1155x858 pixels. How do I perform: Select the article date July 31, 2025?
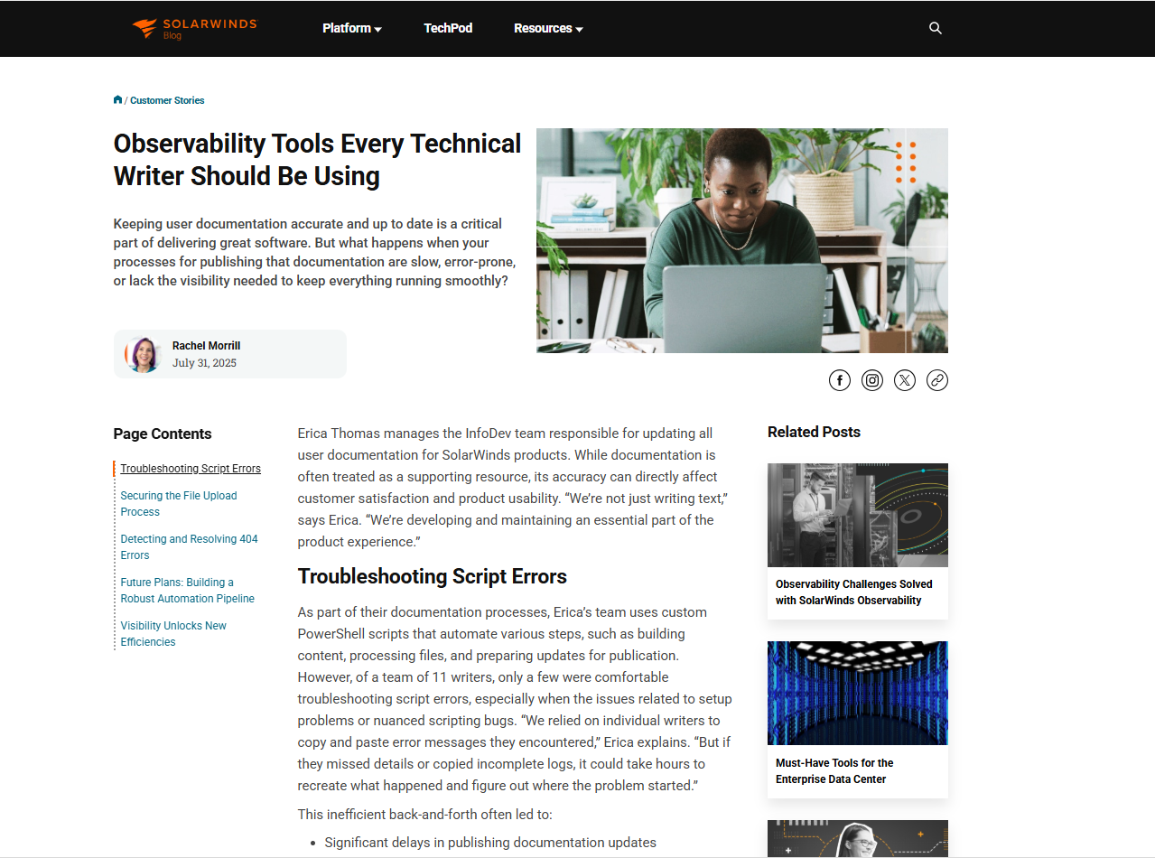(204, 363)
